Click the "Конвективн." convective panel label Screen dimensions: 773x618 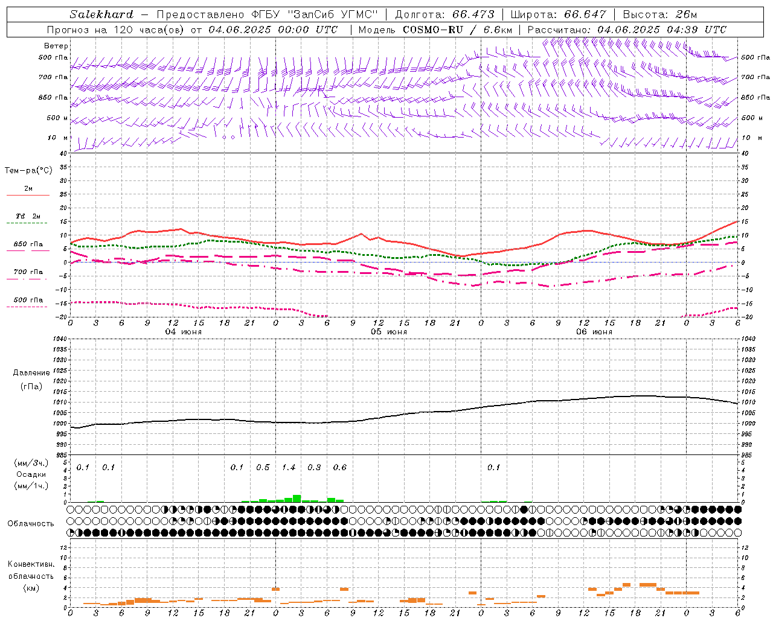pos(31,564)
